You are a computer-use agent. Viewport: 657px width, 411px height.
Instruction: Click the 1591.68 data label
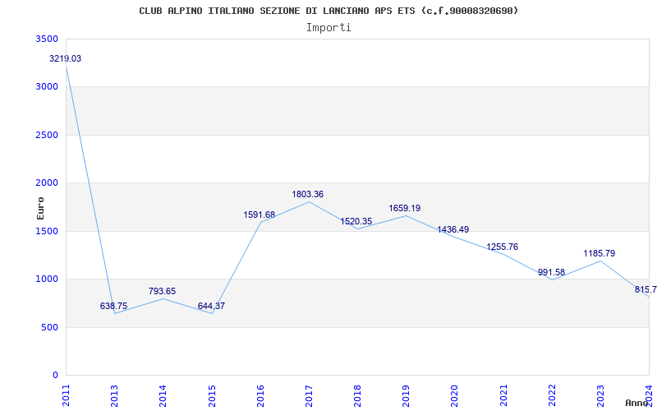[260, 215]
